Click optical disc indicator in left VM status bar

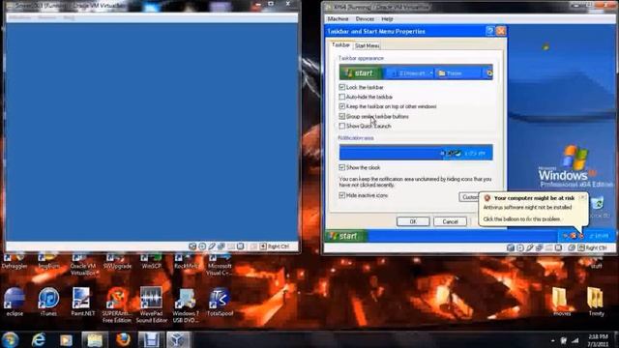[x=202, y=246]
